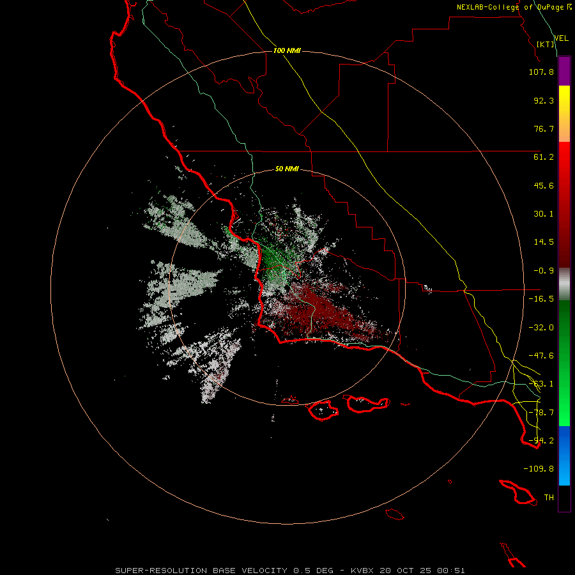Image resolution: width=575 pixels, height=575 pixels.
Task: Click the 61.2 legend value
Action: pos(544,157)
